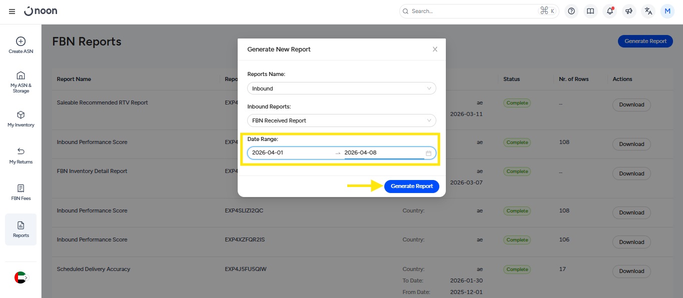Viewport: 683px width, 298px height.
Task: Close the Generate New Report dialog
Action: point(435,49)
